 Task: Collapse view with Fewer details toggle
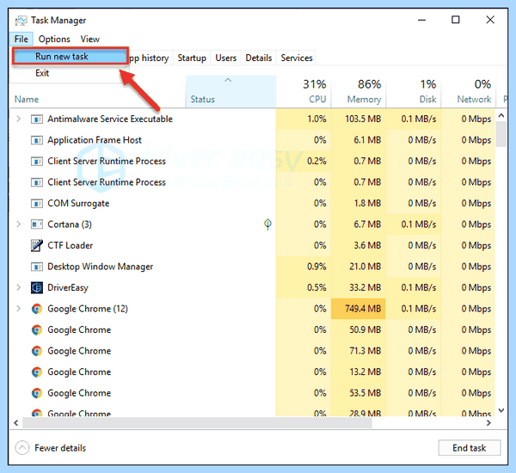tap(51, 448)
